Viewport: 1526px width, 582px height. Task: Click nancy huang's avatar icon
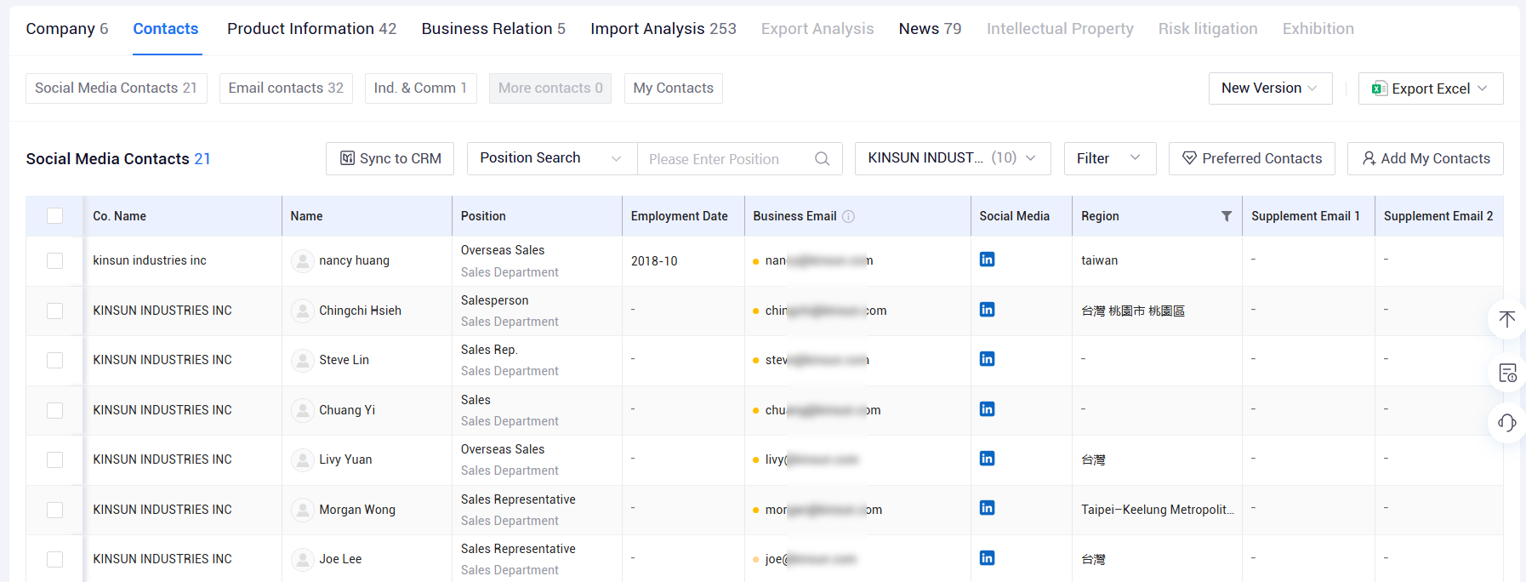tap(302, 260)
